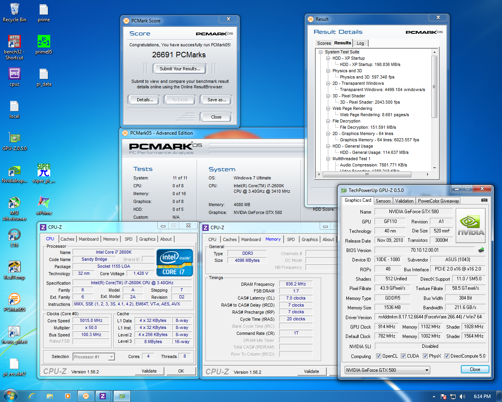The height and width of the screenshot is (402, 502).
Task: Switch to the CPU-Z taskbar button
Action: (x=103, y=396)
